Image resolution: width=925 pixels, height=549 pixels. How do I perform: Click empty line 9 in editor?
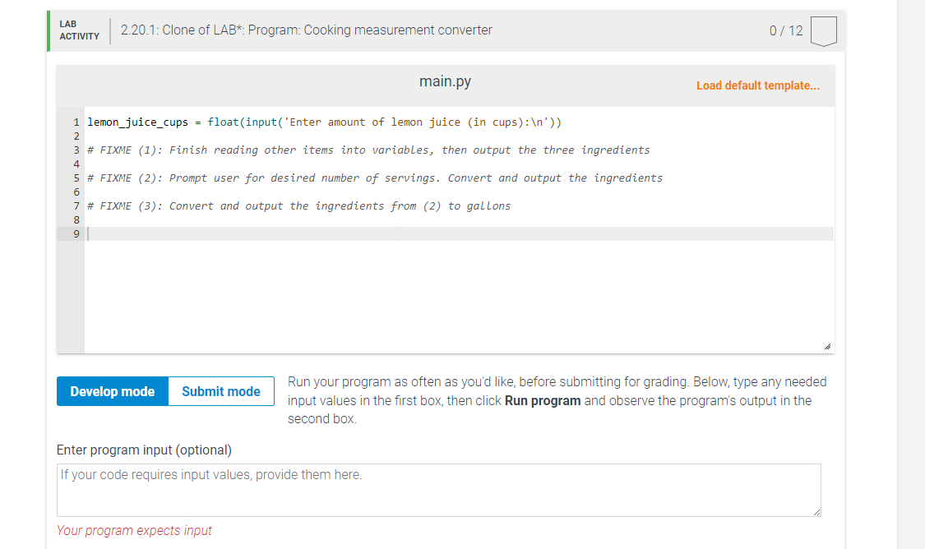pos(460,234)
